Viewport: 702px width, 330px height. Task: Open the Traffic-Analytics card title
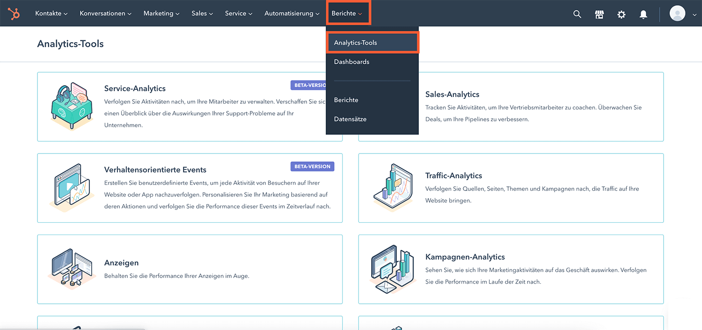[x=453, y=176]
